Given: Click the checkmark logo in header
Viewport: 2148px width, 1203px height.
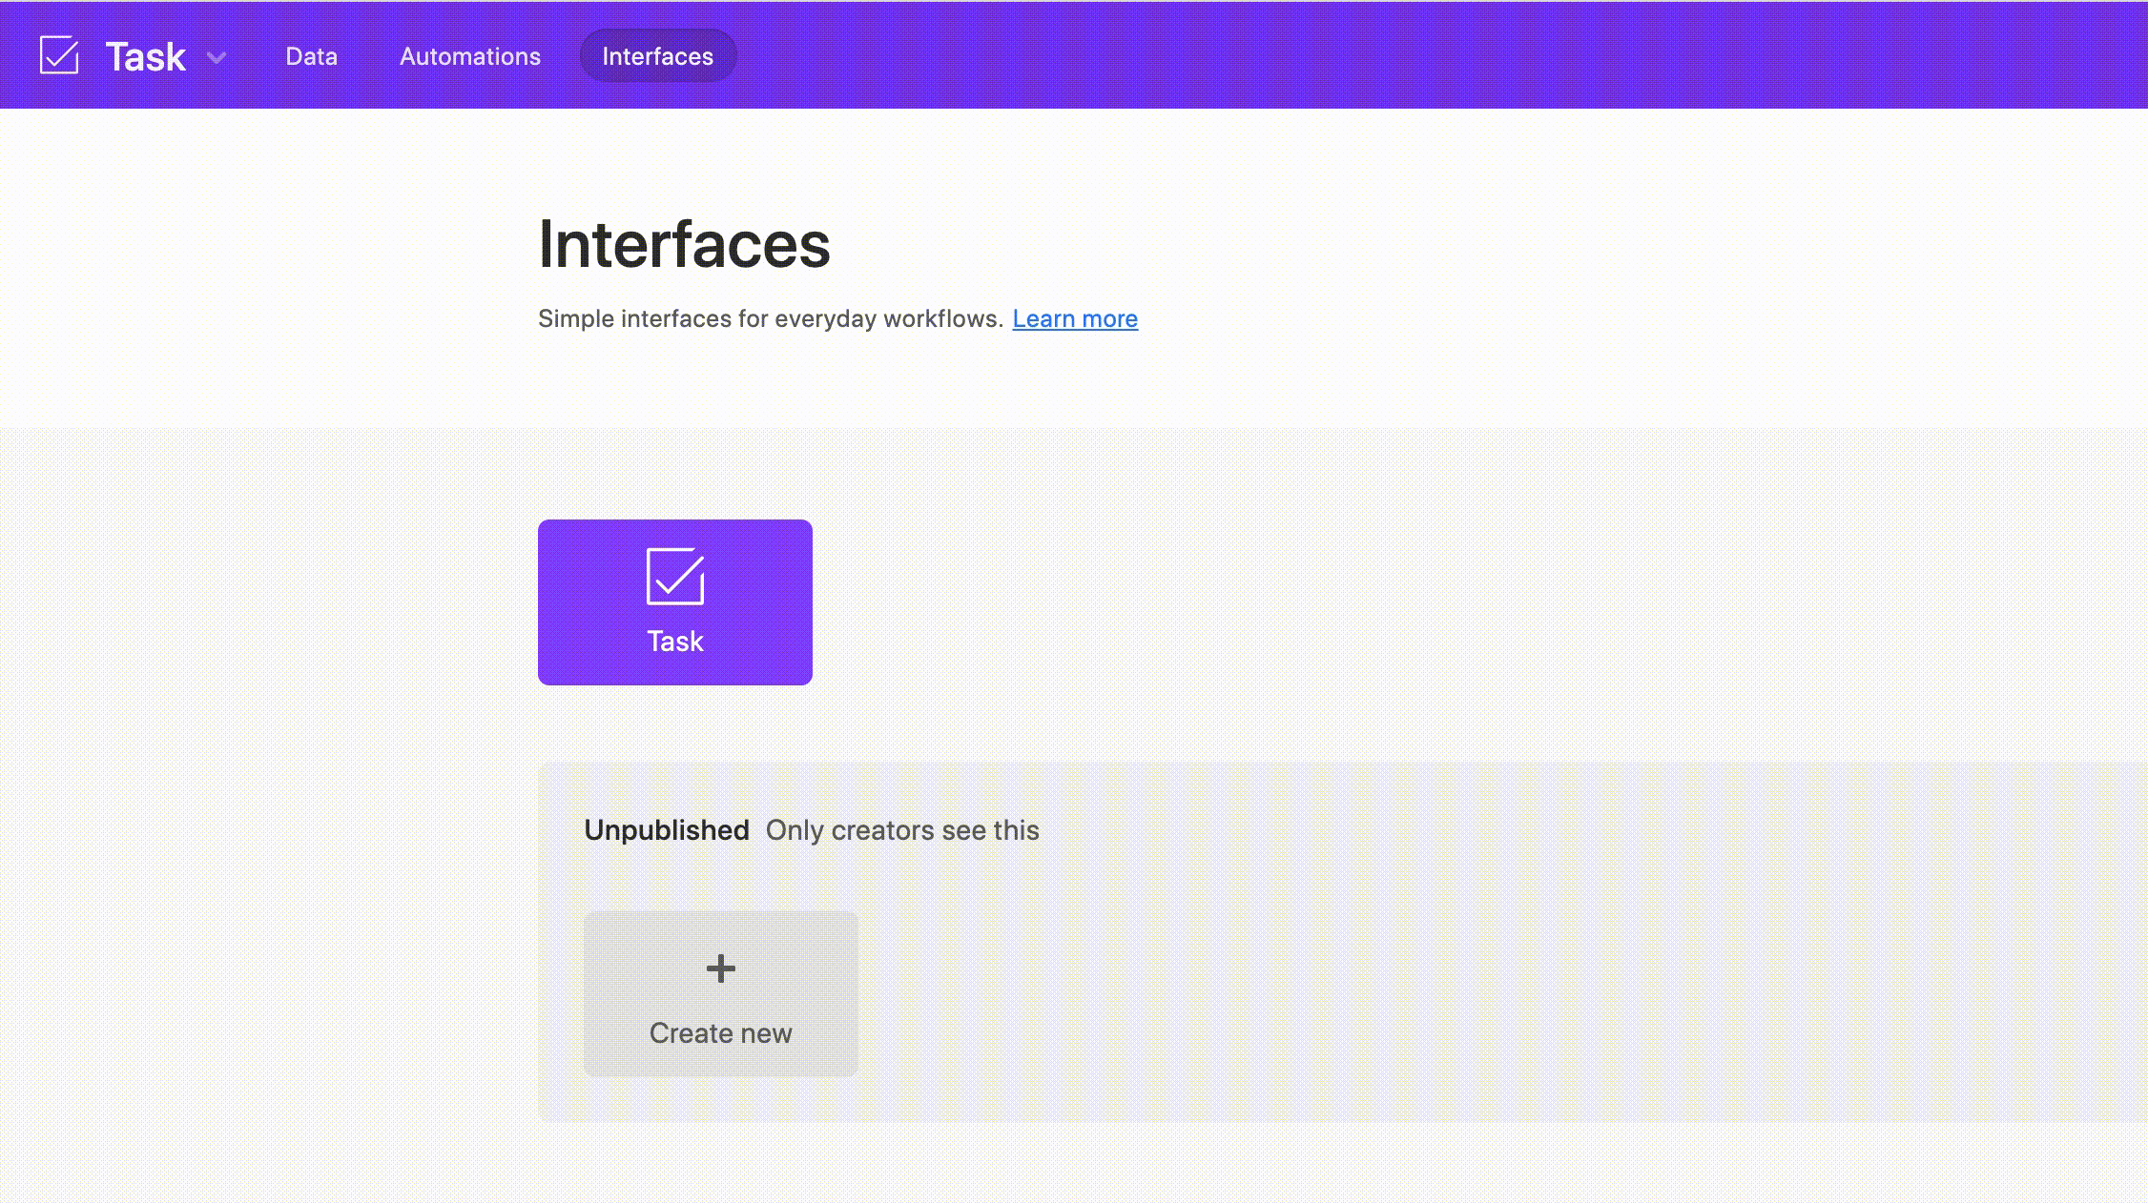Looking at the screenshot, I should pyautogui.click(x=59, y=55).
